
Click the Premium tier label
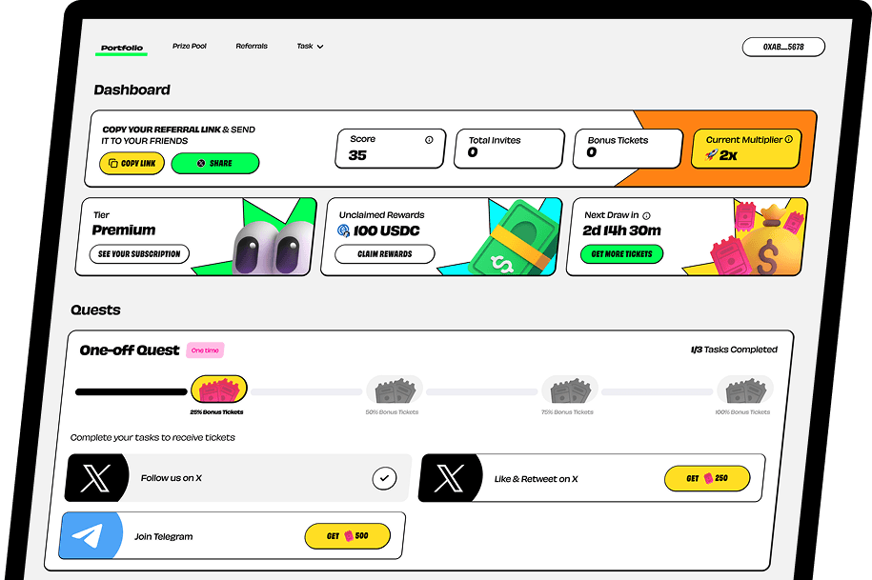[x=124, y=230]
